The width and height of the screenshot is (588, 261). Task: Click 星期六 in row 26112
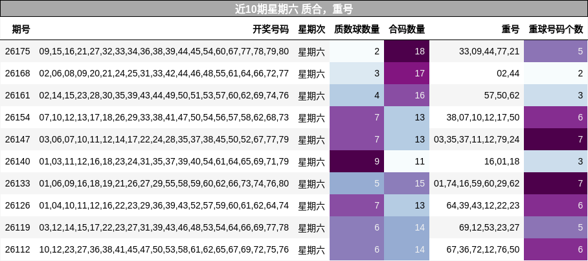click(311, 250)
